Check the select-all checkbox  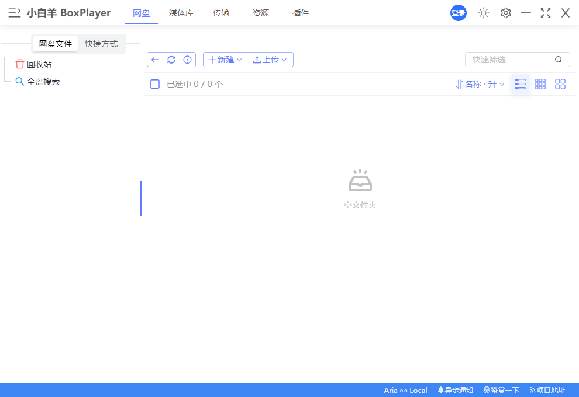(154, 83)
